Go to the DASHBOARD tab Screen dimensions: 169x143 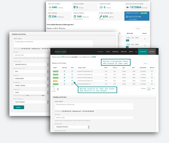143,52
